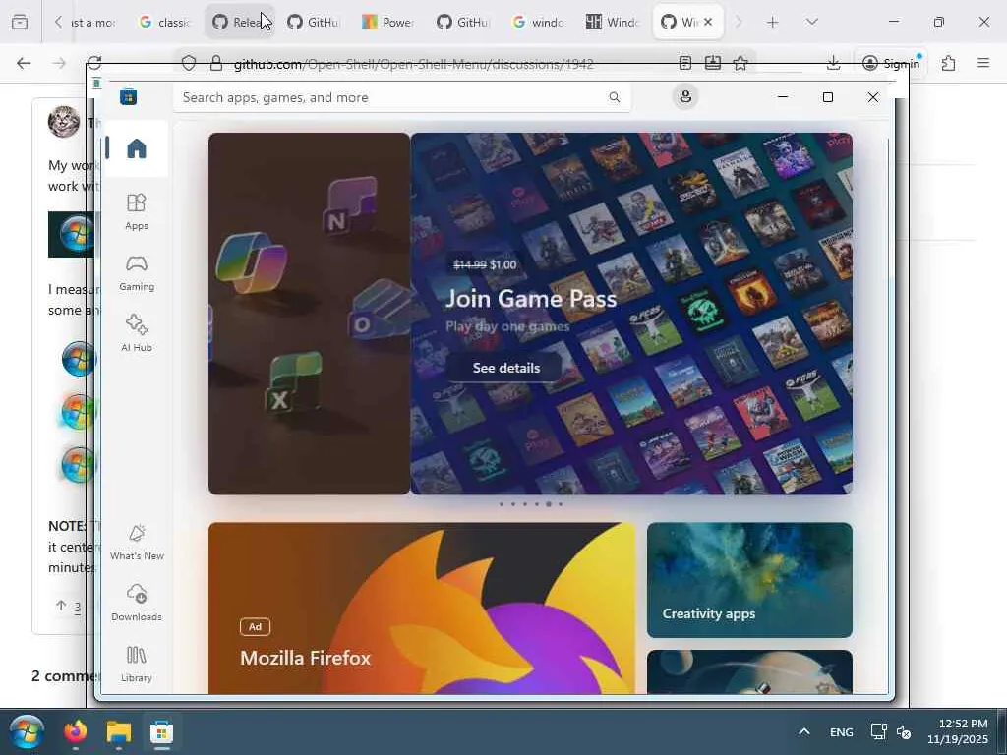1007x755 pixels.
Task: Open the Apps section in Store
Action: click(137, 210)
